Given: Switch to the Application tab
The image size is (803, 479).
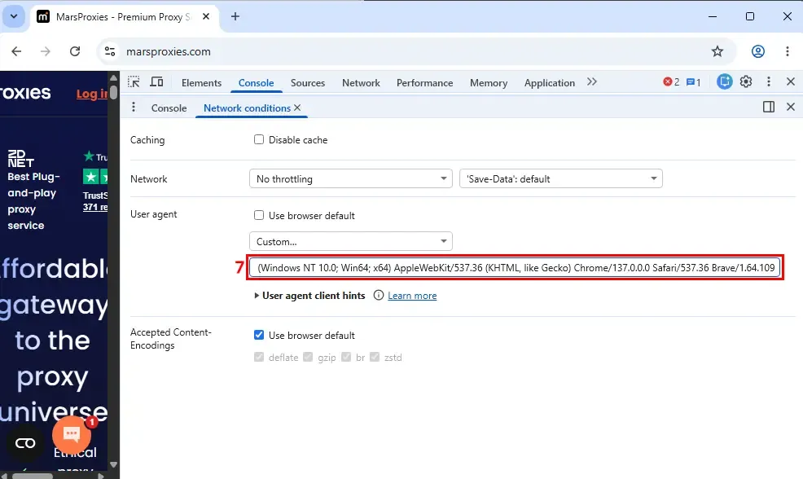Looking at the screenshot, I should tap(550, 82).
